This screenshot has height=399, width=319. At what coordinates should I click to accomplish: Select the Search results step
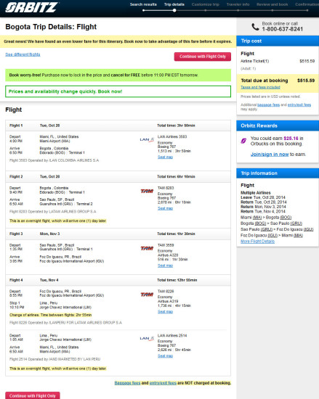[143, 4]
